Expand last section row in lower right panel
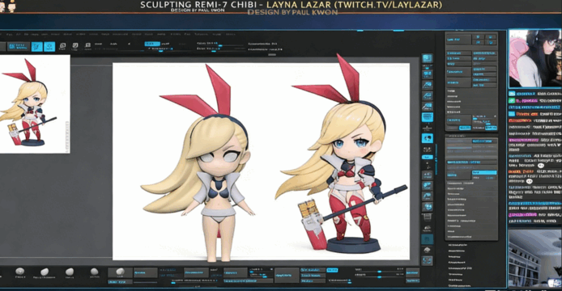Screen dimensions: 562x291 point(471,237)
